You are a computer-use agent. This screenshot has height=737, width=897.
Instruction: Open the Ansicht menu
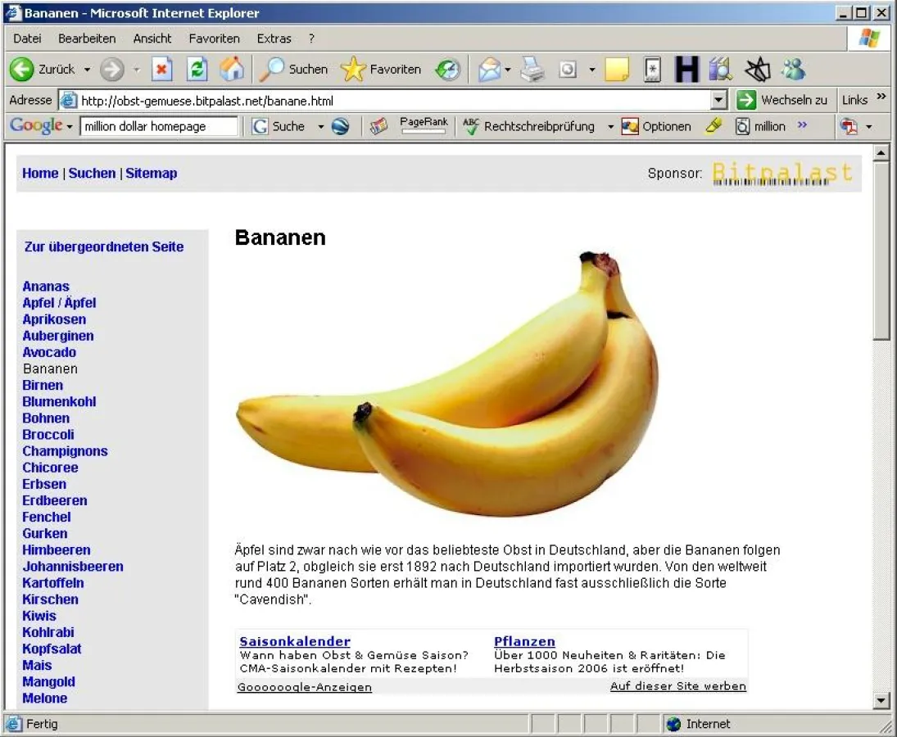(150, 38)
